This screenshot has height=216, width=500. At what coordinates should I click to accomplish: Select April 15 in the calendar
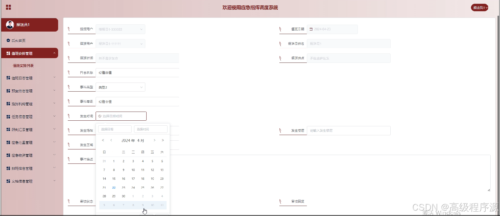tap(114, 179)
